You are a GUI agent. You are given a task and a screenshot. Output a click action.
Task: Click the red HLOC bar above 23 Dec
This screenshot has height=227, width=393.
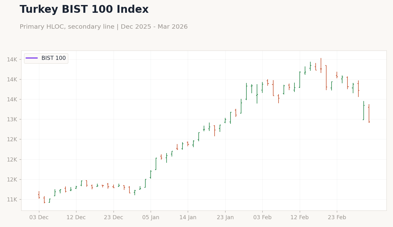114,186
